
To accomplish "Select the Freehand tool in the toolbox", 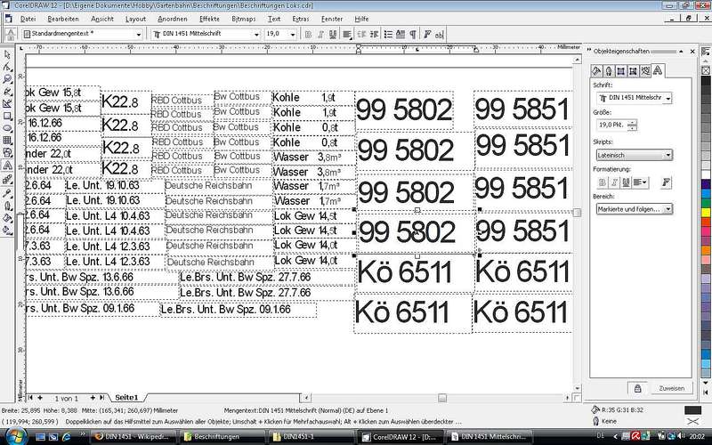I will pyautogui.click(x=7, y=92).
